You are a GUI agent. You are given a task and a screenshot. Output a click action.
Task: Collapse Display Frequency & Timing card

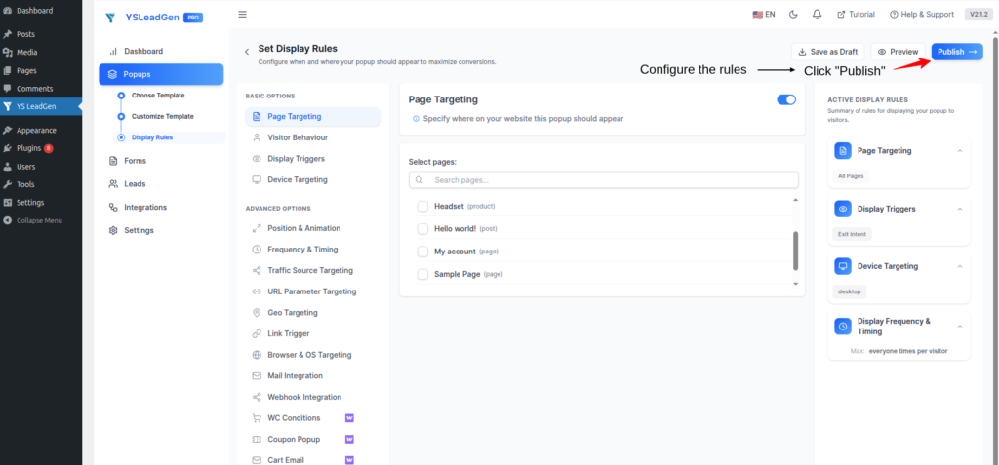click(x=960, y=327)
